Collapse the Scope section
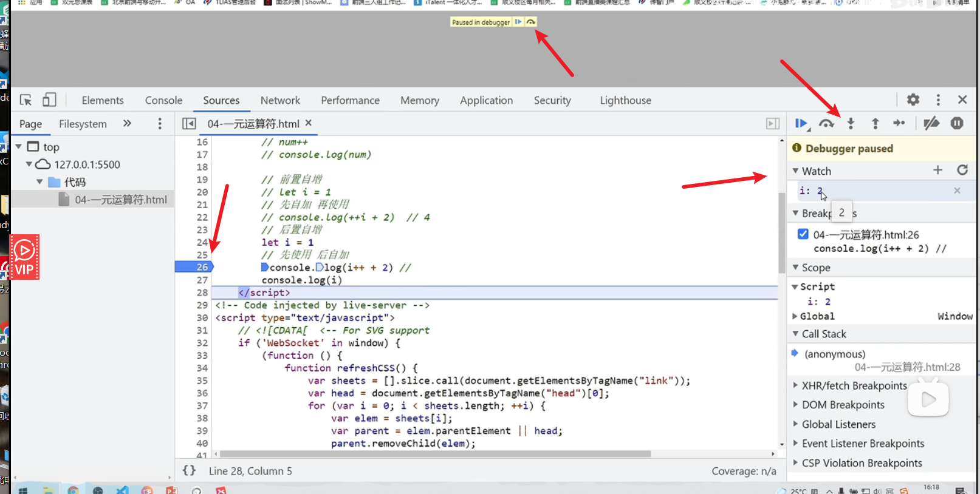 pyautogui.click(x=795, y=268)
